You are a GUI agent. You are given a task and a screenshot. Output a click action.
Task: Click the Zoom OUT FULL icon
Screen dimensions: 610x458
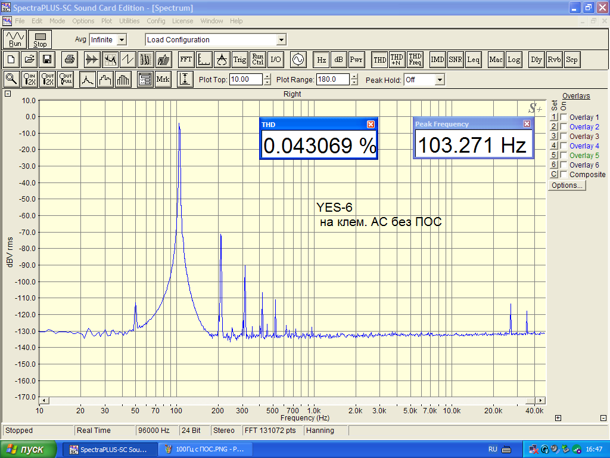click(x=66, y=79)
